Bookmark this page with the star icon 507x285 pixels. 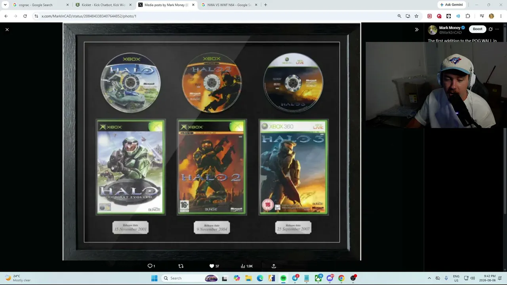click(x=416, y=16)
